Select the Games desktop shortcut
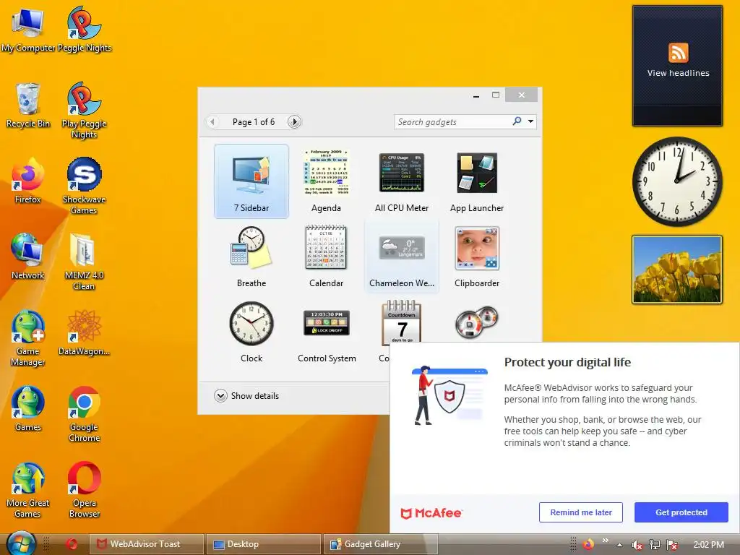This screenshot has height=555, width=740. (x=28, y=409)
